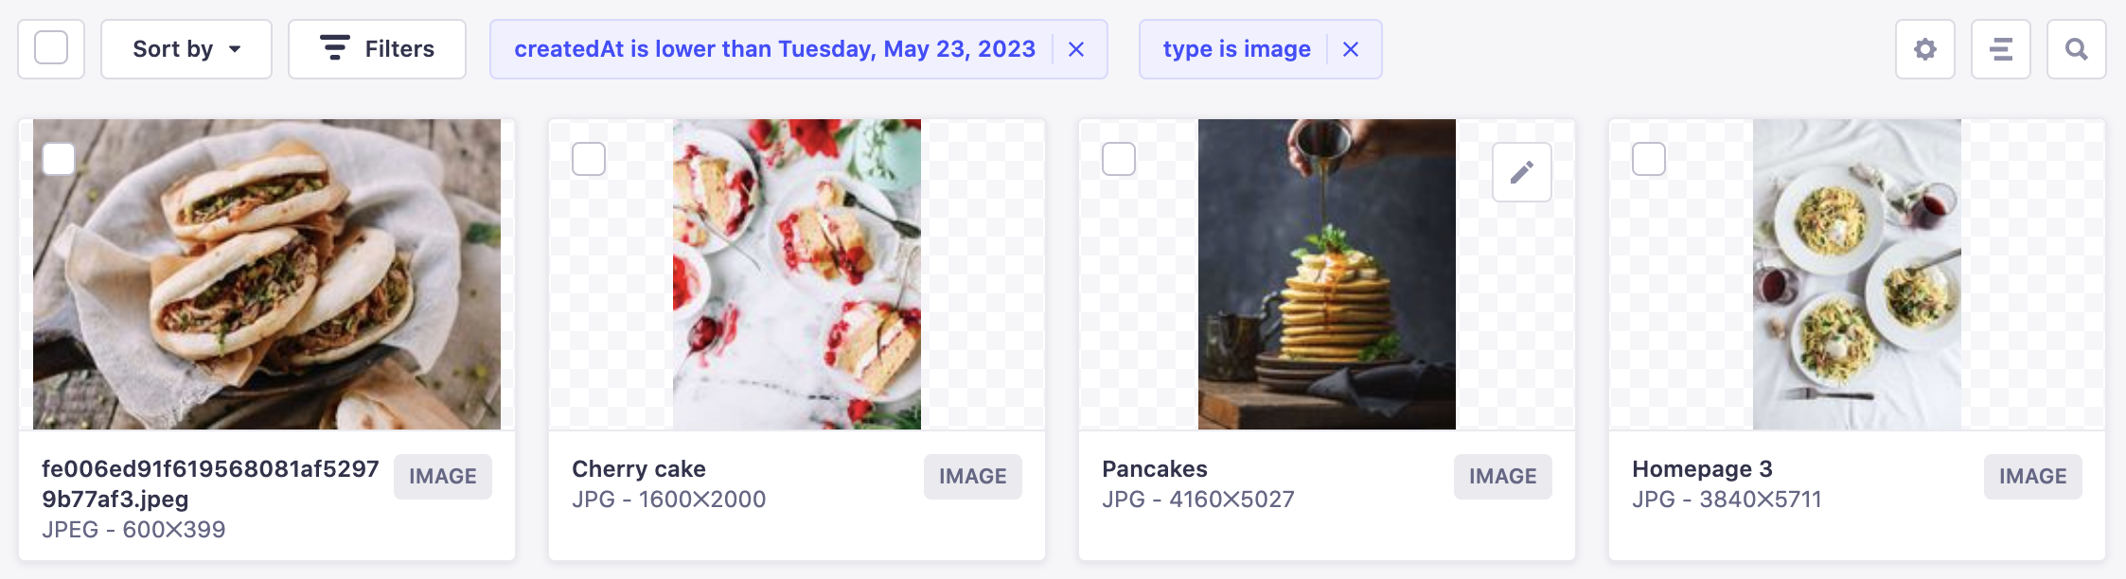The width and height of the screenshot is (2126, 579).
Task: Open the sandwich image thumbnail
Action: point(267,274)
